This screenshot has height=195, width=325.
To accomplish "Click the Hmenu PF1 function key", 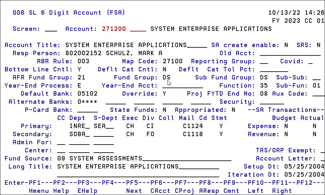I will tap(39, 191).
